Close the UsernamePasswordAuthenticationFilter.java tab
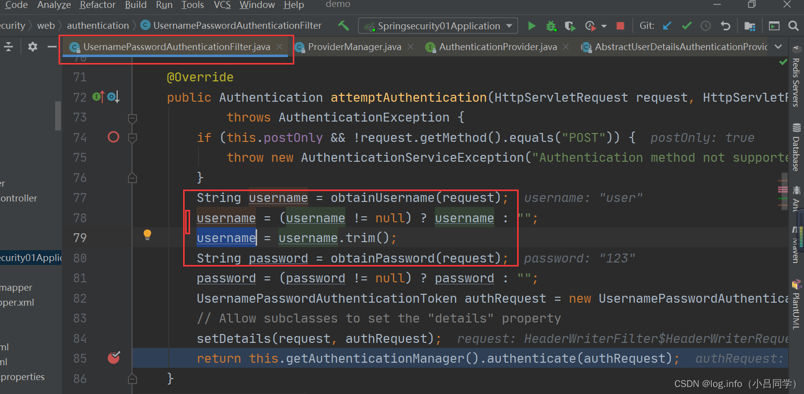Screen dimensions: 804x394 [279, 47]
